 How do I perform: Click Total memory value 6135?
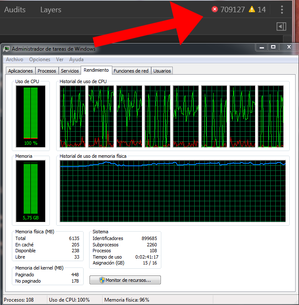tap(74, 238)
